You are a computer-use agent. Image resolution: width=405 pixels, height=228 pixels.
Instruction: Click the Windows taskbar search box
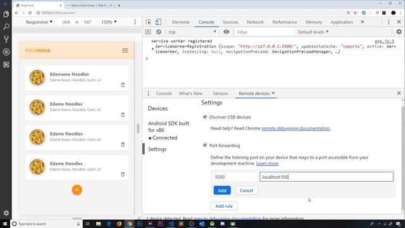pos(46,224)
